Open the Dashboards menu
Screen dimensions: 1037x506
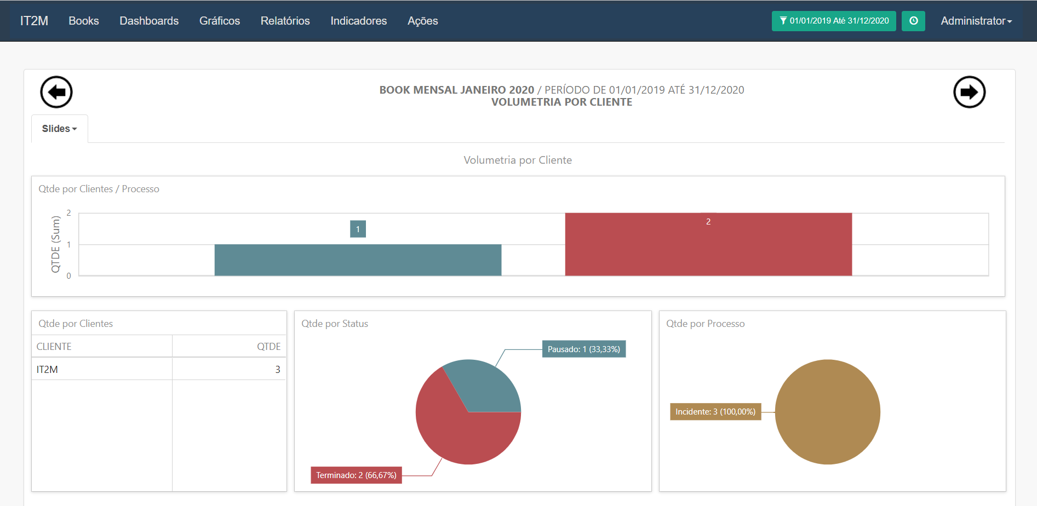(149, 21)
